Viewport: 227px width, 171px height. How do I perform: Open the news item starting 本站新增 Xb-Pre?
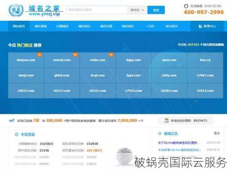pyautogui.click(x=180, y=150)
